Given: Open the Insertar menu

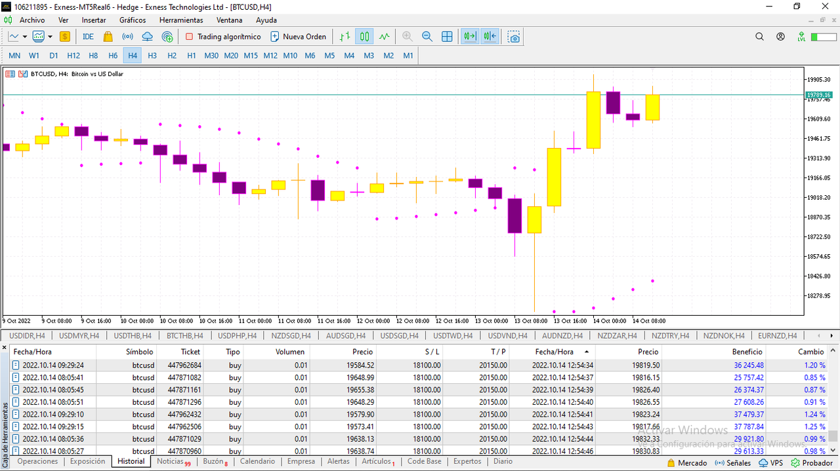Looking at the screenshot, I should pyautogui.click(x=94, y=20).
